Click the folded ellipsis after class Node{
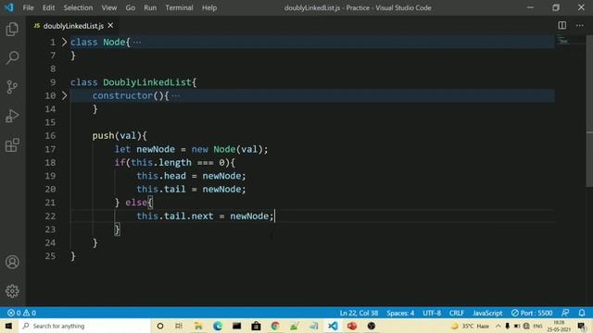 [x=137, y=43]
